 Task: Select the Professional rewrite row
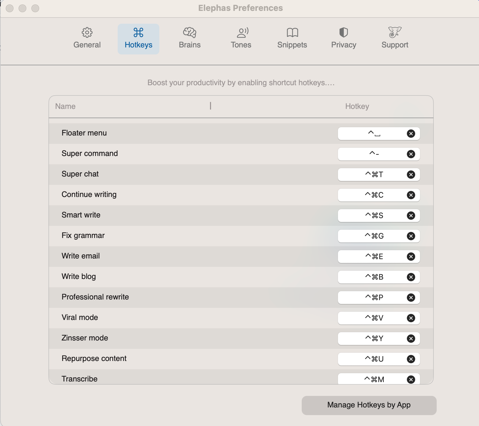tap(241, 298)
